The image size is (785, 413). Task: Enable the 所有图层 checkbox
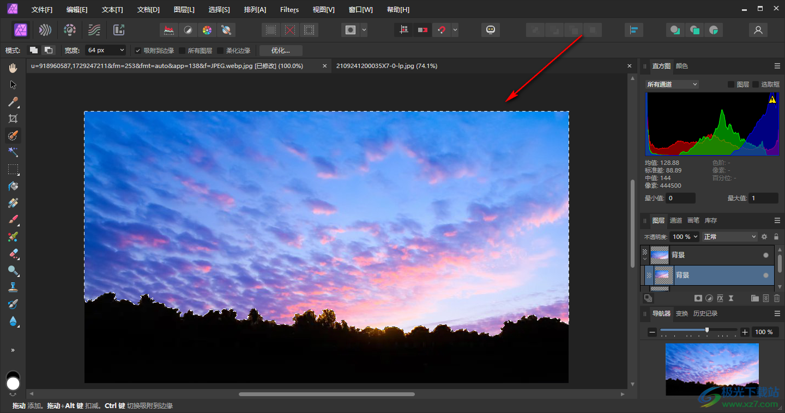(182, 51)
